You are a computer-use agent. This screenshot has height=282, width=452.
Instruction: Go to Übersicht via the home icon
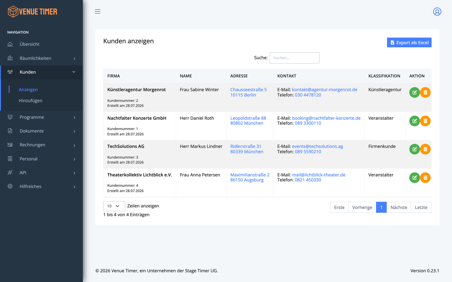coord(10,44)
